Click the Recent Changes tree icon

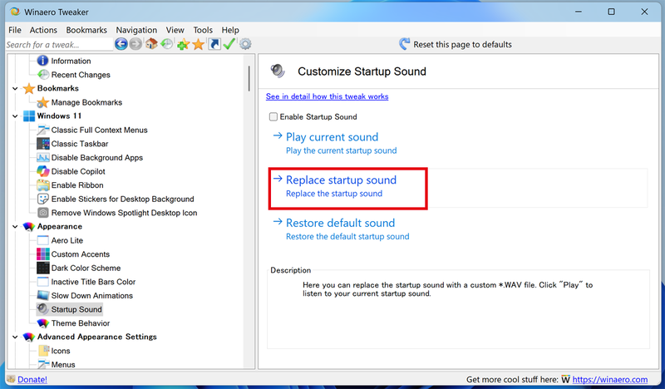point(43,75)
